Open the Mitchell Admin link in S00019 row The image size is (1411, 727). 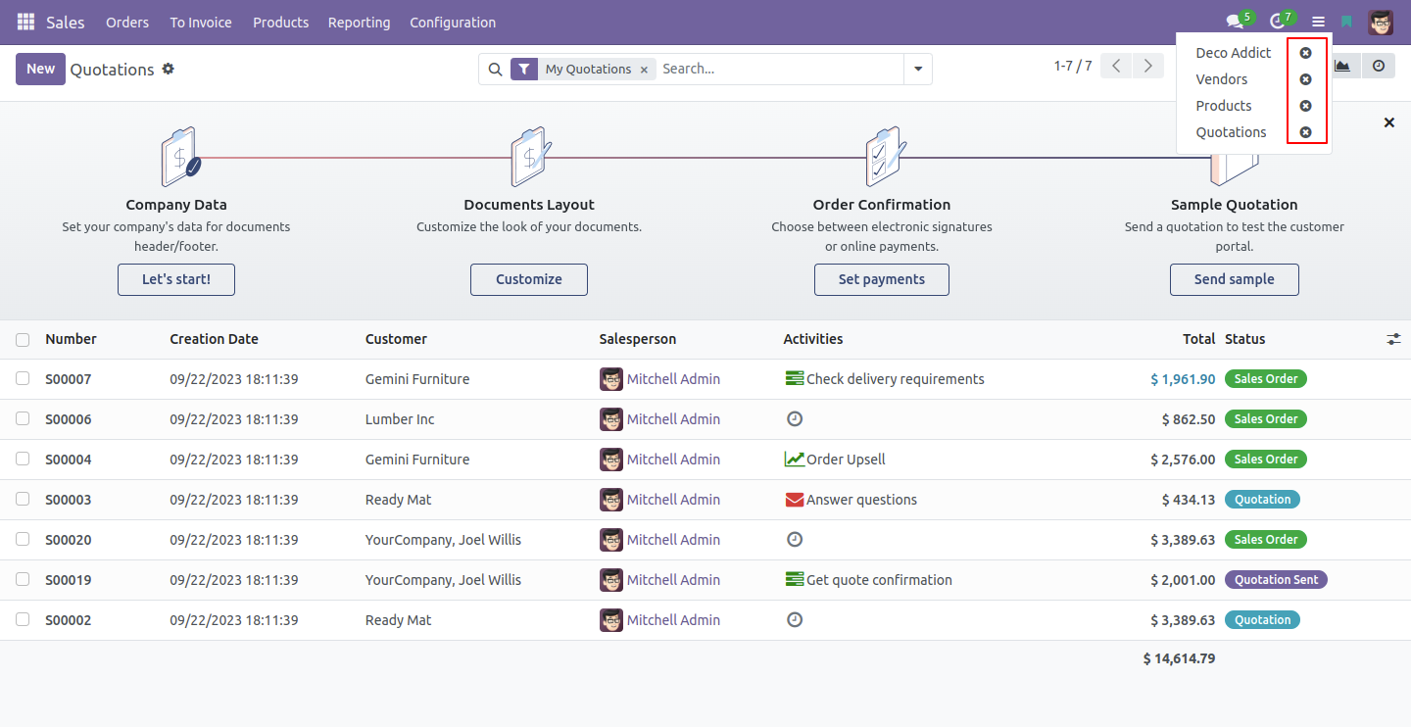point(673,580)
